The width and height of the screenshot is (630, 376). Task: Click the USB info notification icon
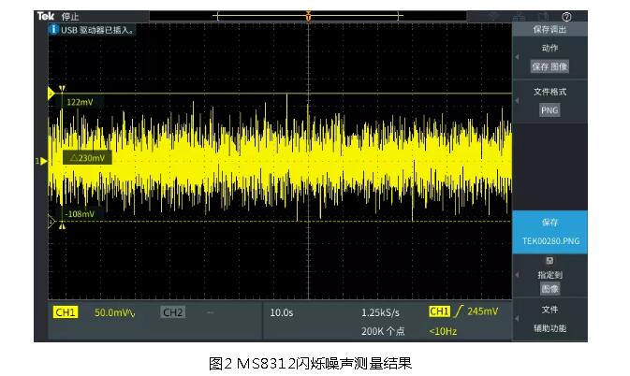(x=54, y=30)
